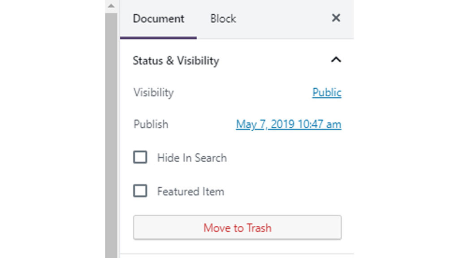
Task: Close the settings sidebar with the X icon
Action: pos(336,18)
